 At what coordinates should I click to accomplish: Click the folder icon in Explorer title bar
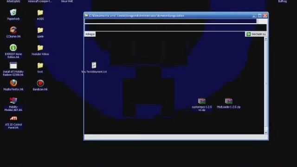[x=87, y=15]
